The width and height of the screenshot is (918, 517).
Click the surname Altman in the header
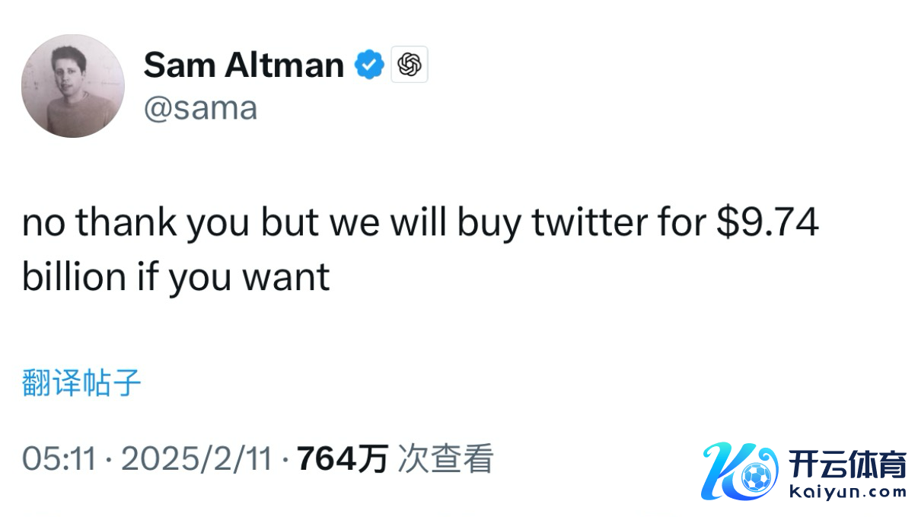(284, 65)
